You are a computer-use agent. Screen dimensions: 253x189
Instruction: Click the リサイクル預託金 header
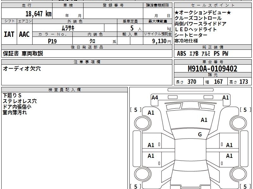[157, 34]
